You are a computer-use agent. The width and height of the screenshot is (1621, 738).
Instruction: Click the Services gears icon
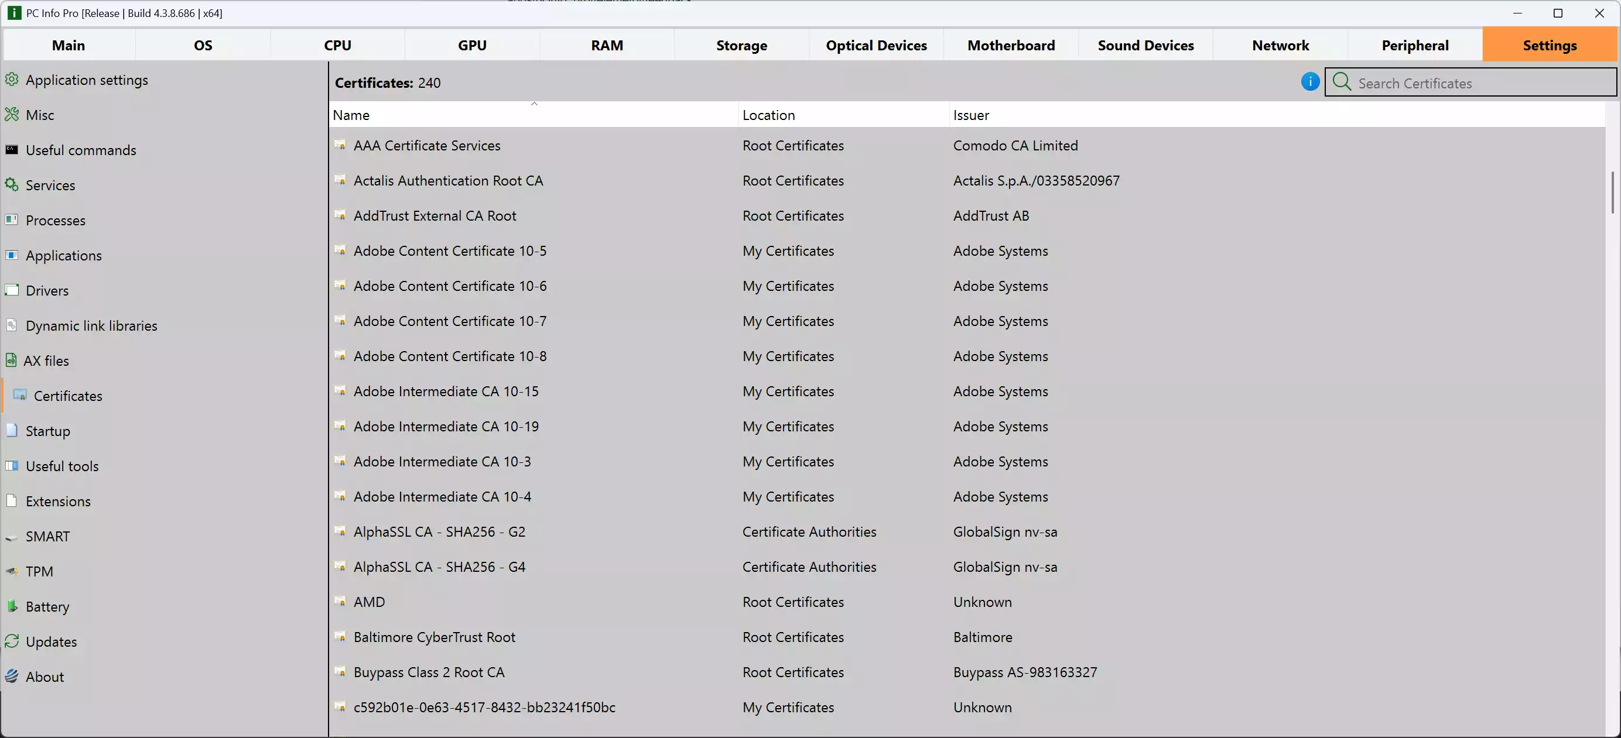[x=11, y=185]
